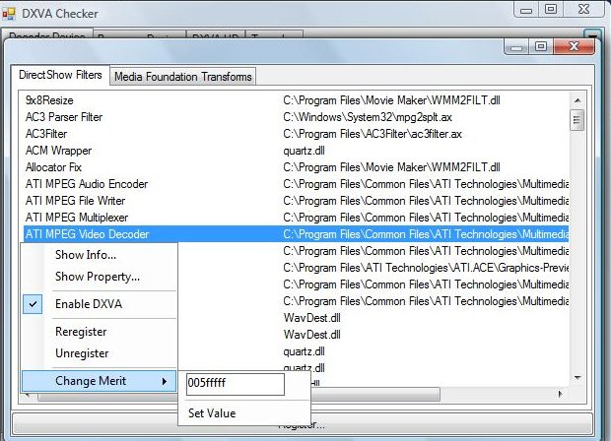Click the first WavDest.dll entry

311,318
